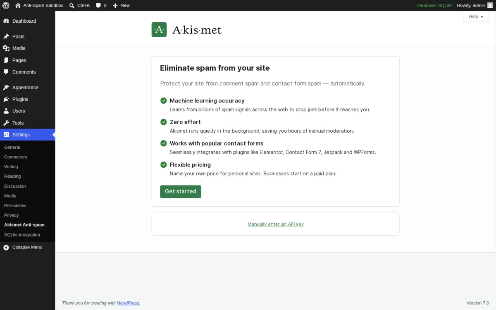Open Connectors settings submenu item
The height and width of the screenshot is (310, 496).
pyautogui.click(x=15, y=157)
